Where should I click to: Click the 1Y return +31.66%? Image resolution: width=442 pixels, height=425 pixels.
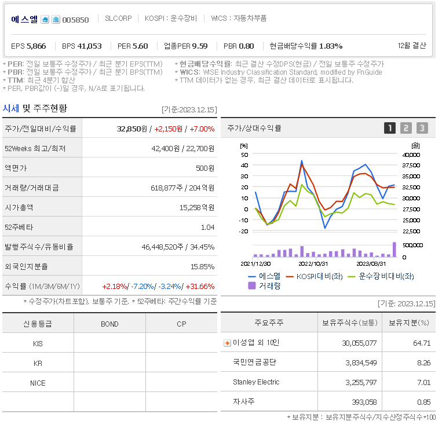[200, 287]
